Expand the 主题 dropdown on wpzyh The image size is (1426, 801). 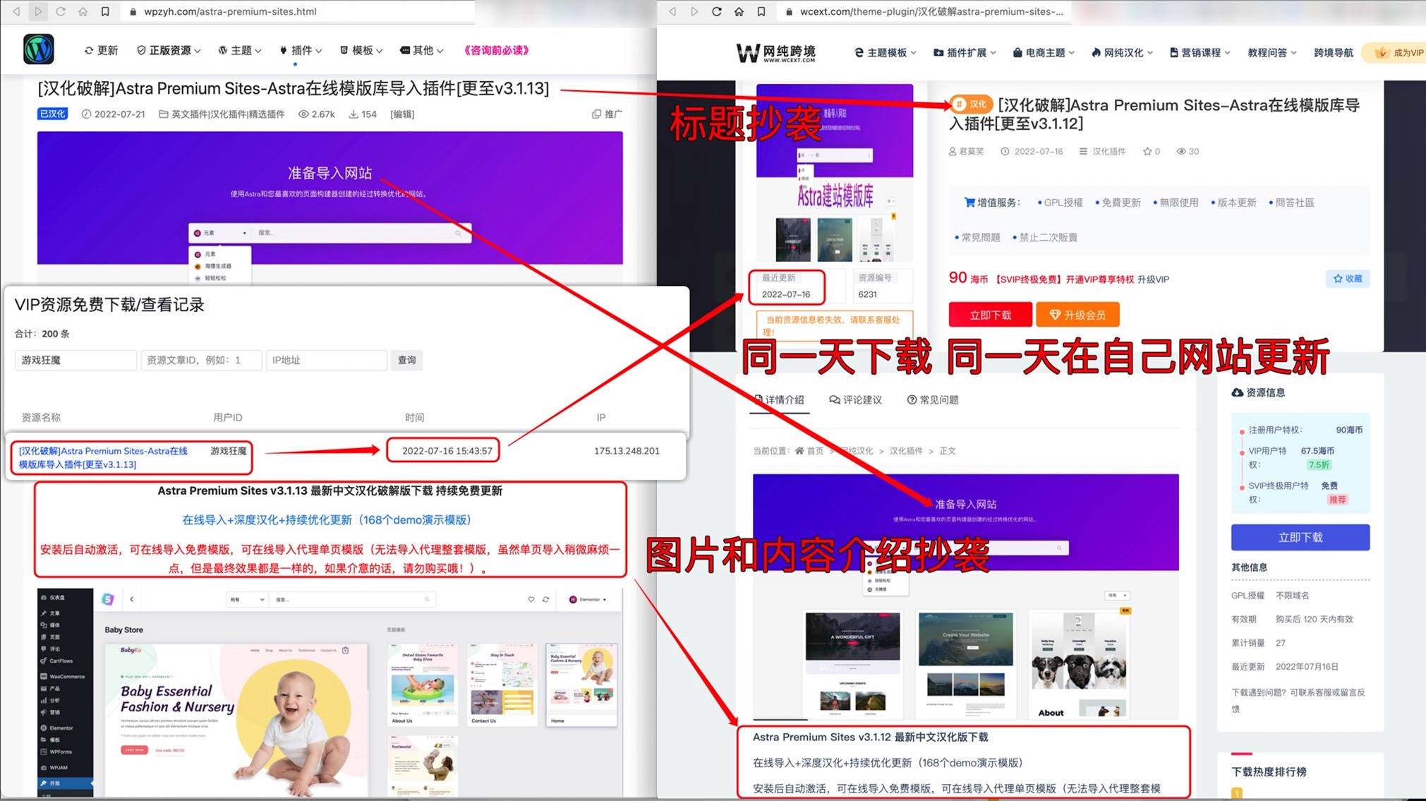coord(240,50)
